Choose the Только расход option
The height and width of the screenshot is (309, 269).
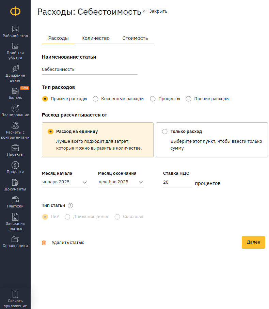212,140
